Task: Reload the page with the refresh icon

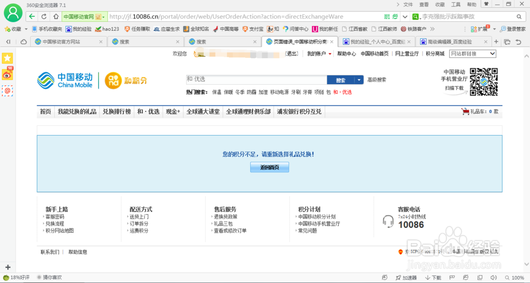Action: click(x=44, y=16)
